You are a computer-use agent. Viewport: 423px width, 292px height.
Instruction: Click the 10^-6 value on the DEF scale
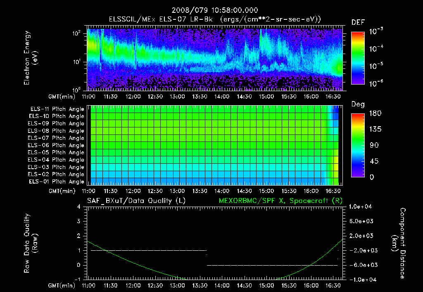click(x=376, y=83)
